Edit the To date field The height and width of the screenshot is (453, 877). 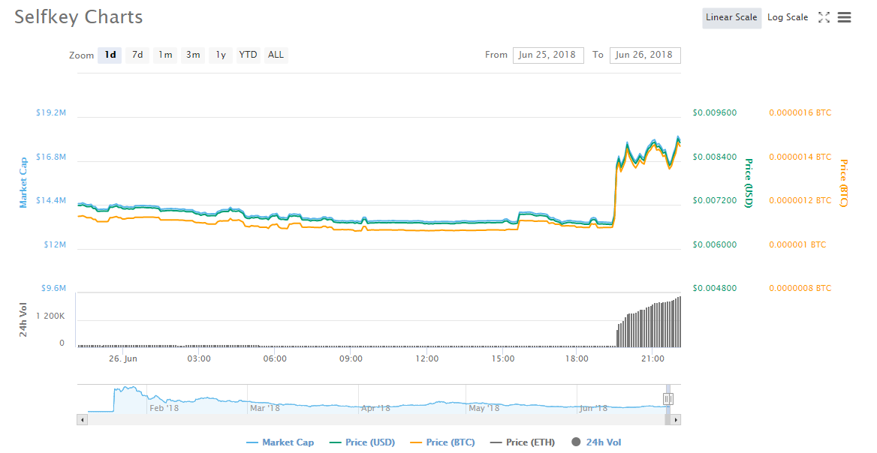(x=645, y=55)
